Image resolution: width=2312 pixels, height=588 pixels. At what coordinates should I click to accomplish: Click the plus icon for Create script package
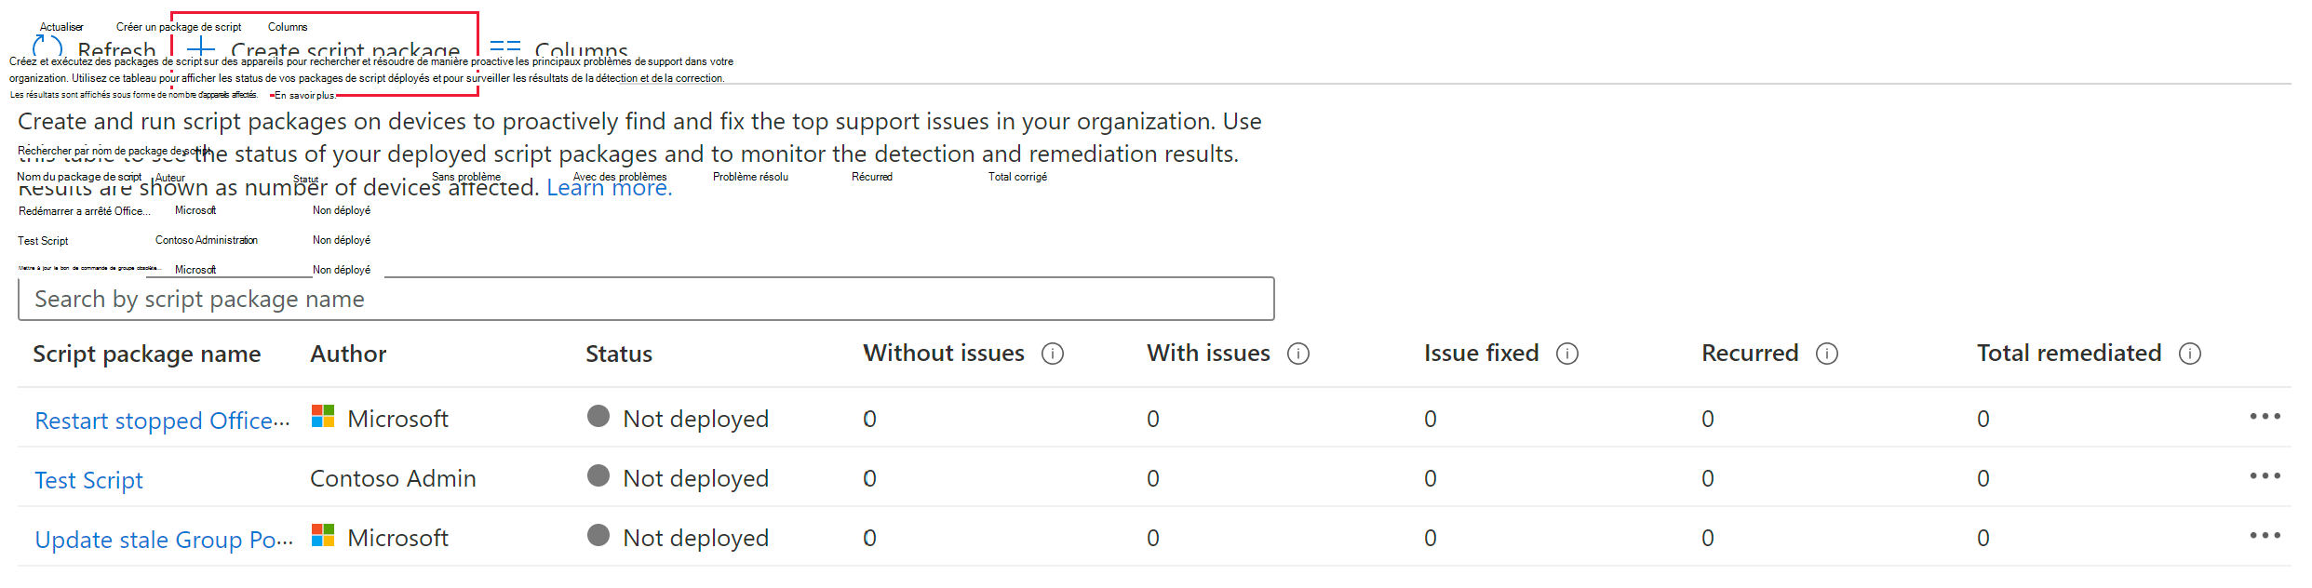point(201,47)
